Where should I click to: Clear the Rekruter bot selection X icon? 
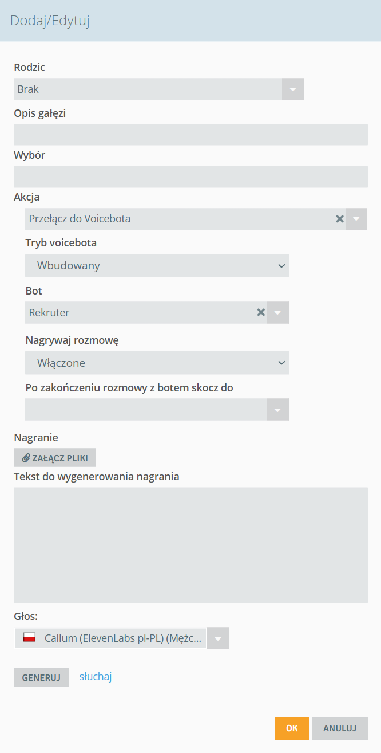[261, 312]
